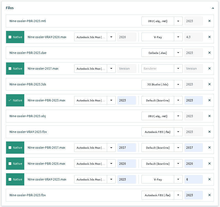Delete Wine cooler-PBR-2023.fbx from list
Screen dimensions: 220x207
click(209, 195)
